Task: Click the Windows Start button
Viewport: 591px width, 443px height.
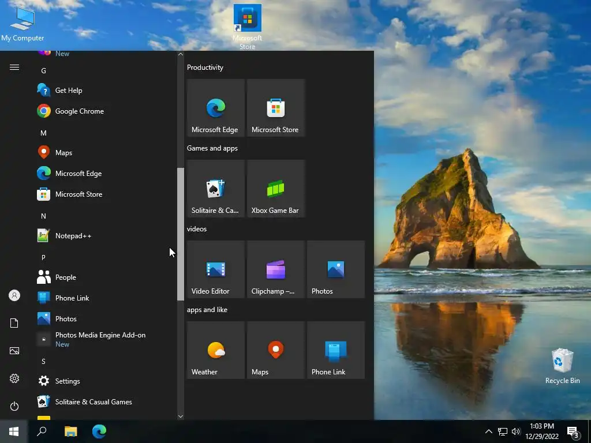Action: [x=14, y=431]
